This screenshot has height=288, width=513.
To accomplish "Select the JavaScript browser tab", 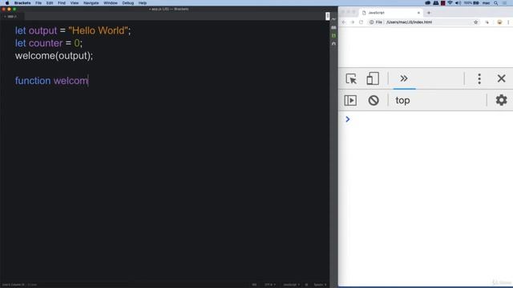I will 390,13.
